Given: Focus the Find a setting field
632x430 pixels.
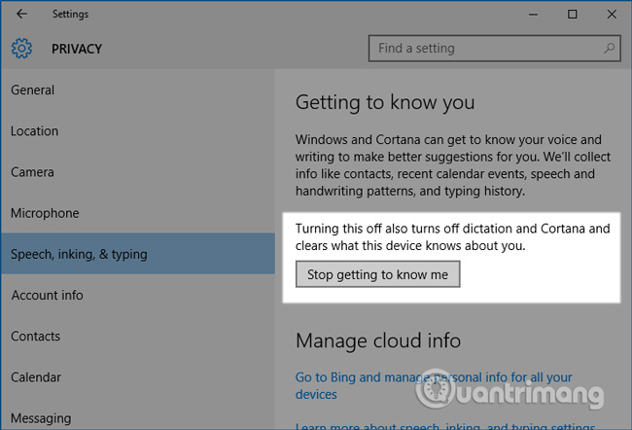Looking at the screenshot, I should coord(495,49).
